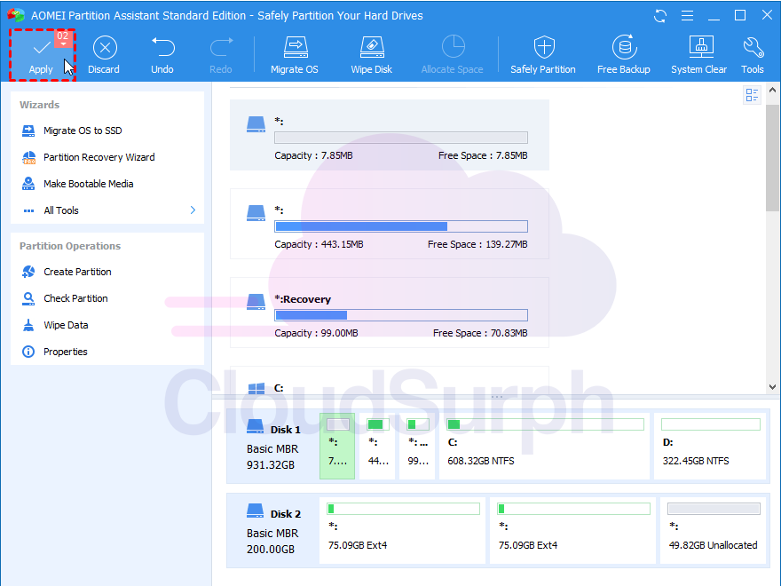Select Make Bootable Media wizard
This screenshot has width=781, height=586.
(x=88, y=184)
